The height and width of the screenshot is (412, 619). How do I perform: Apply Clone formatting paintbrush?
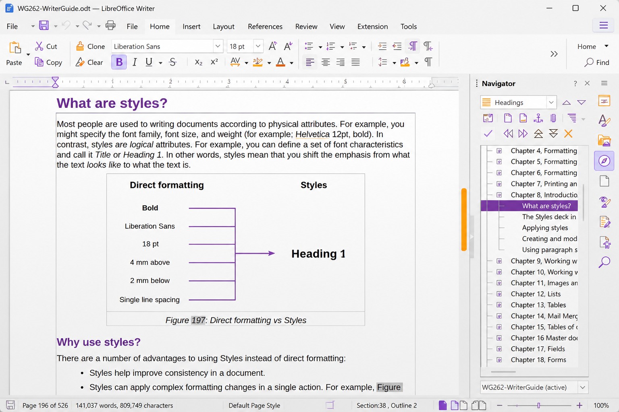tap(80, 46)
